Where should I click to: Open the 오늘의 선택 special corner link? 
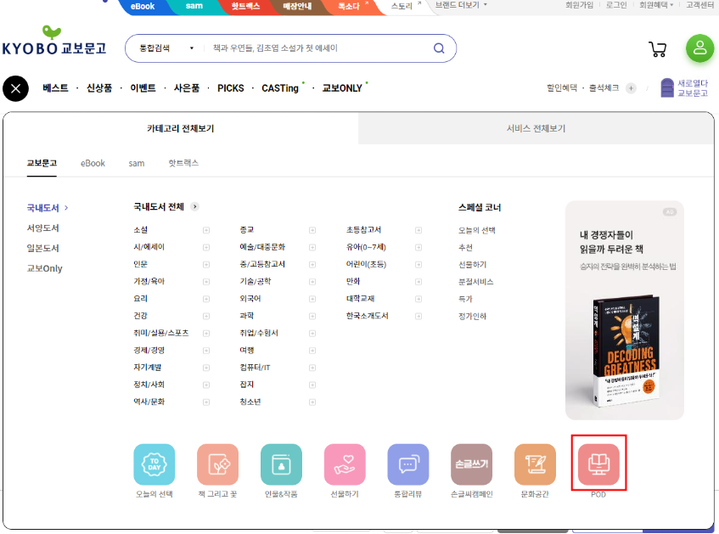point(477,230)
